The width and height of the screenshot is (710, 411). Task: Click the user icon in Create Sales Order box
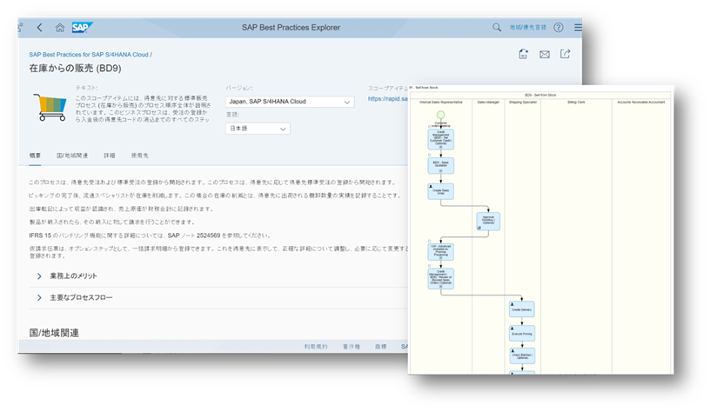[x=431, y=186]
